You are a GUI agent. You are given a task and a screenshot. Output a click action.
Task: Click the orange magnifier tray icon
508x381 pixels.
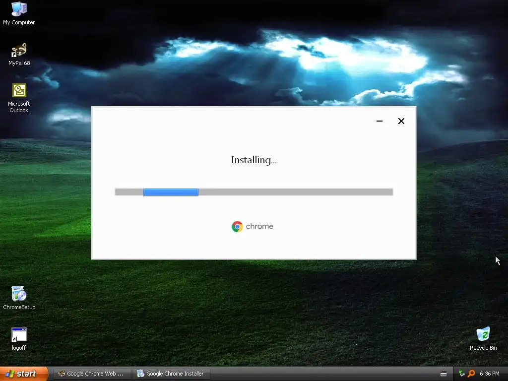coord(471,374)
